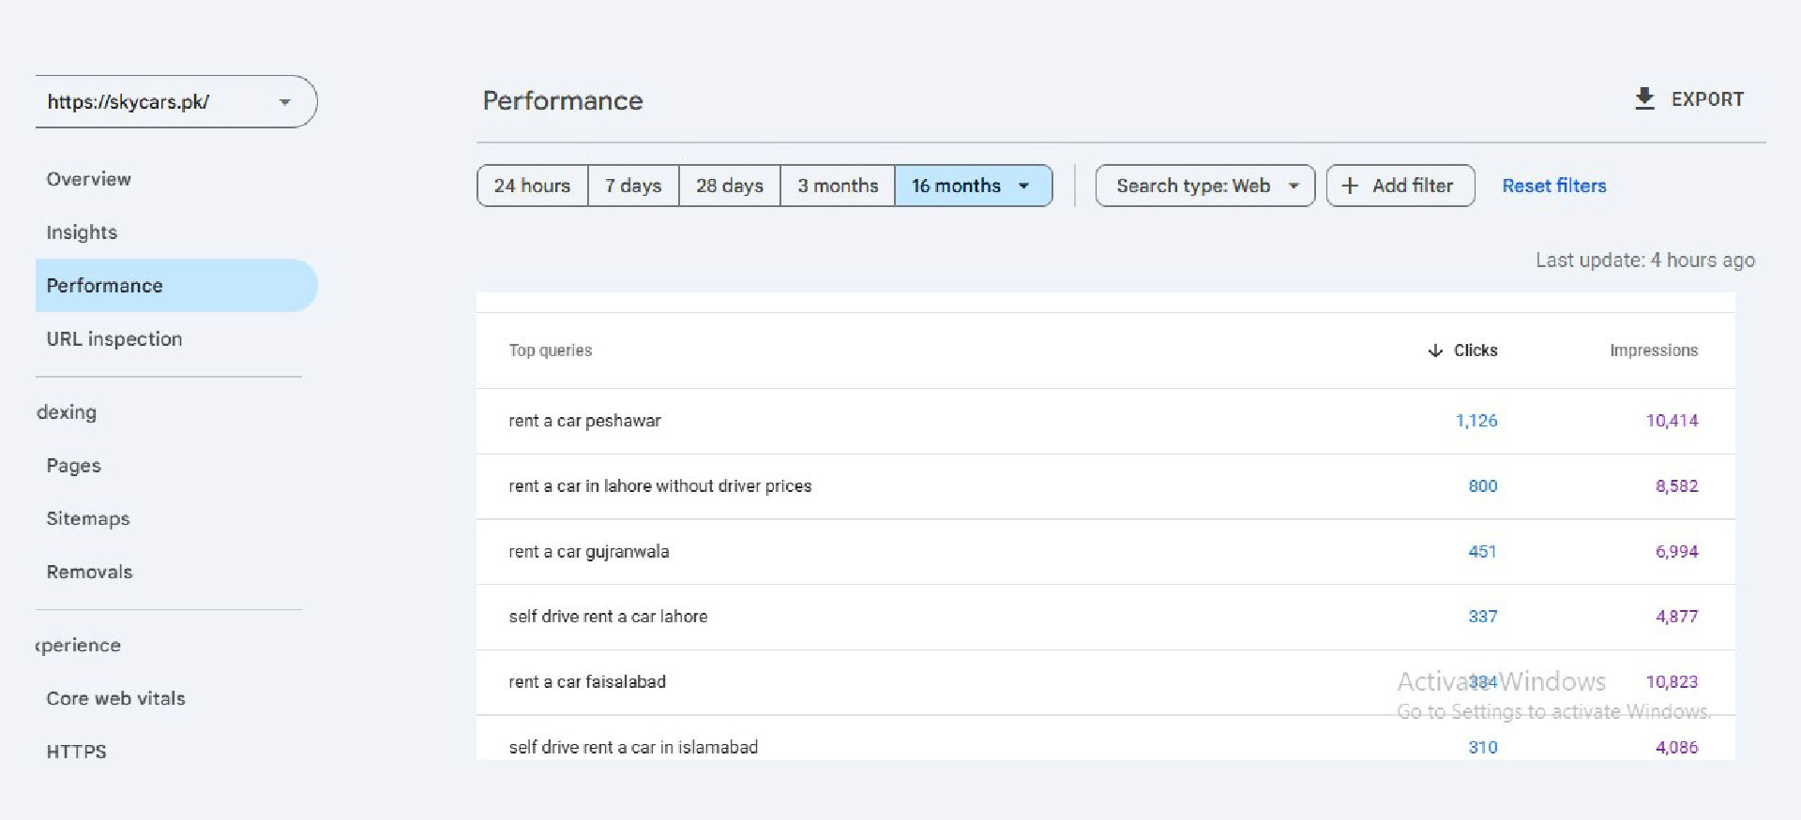The image size is (1801, 820).
Task: Open the skycars.pk property selector dropdown
Action: click(x=284, y=102)
